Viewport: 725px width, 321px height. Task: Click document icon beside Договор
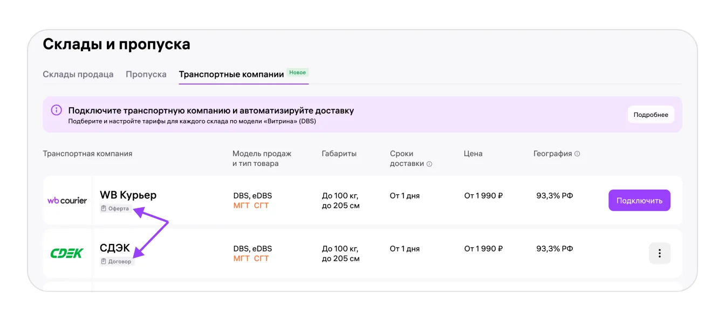pos(104,262)
